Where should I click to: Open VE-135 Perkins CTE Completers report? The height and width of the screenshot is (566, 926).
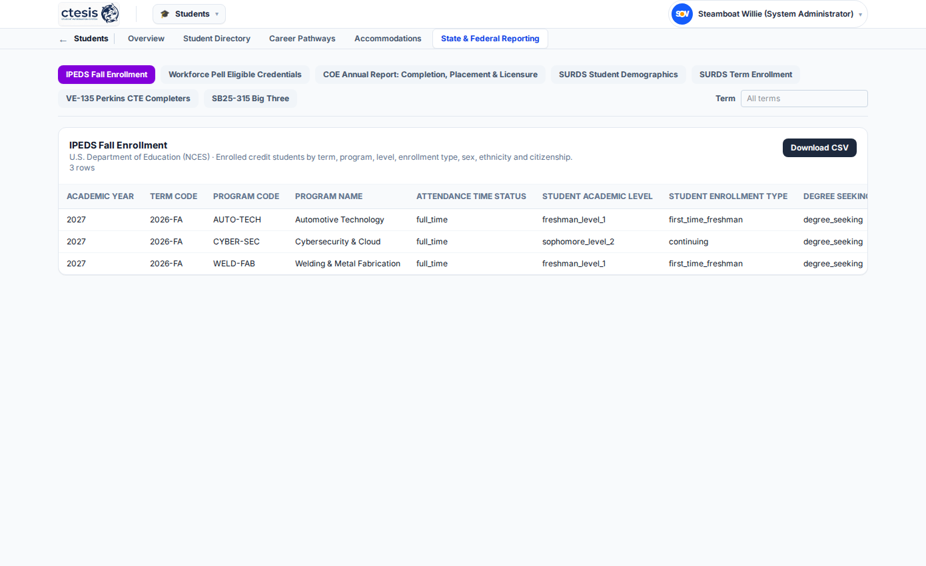pyautogui.click(x=128, y=99)
